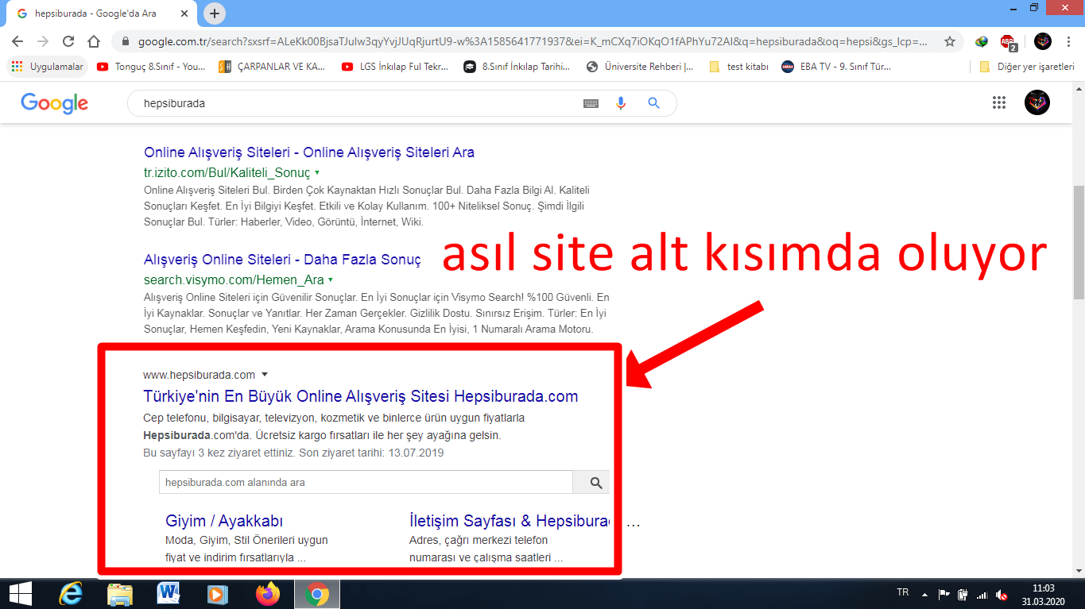The height and width of the screenshot is (609, 1085).
Task: Open the Tonguç 8.Sınıf bookmark
Action: [x=151, y=67]
